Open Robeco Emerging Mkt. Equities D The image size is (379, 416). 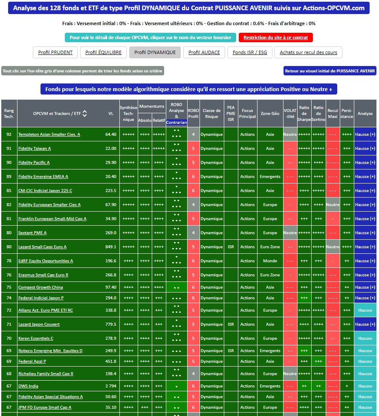point(50,351)
